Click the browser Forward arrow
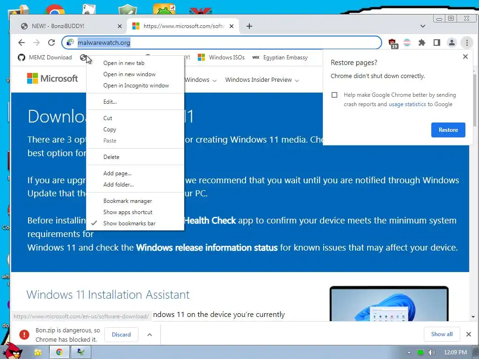This screenshot has width=479, height=359. (x=36, y=43)
